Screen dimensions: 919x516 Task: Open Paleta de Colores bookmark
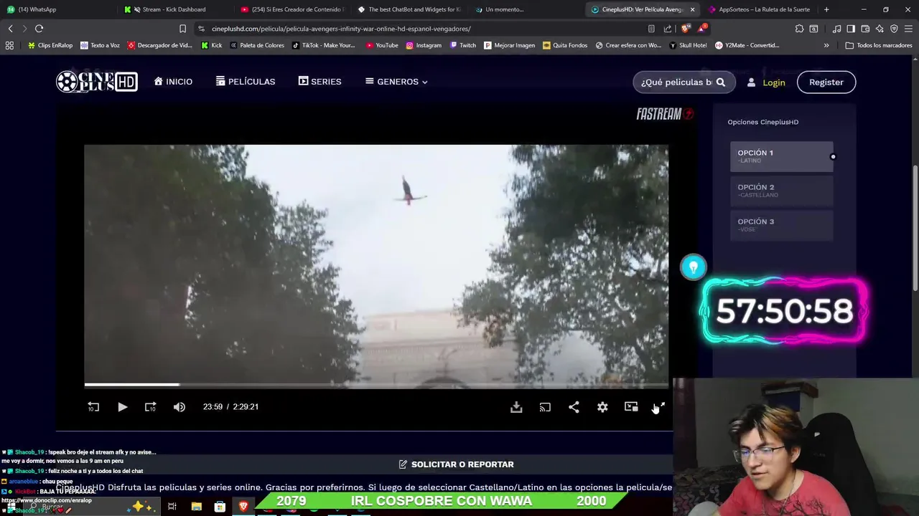click(256, 45)
